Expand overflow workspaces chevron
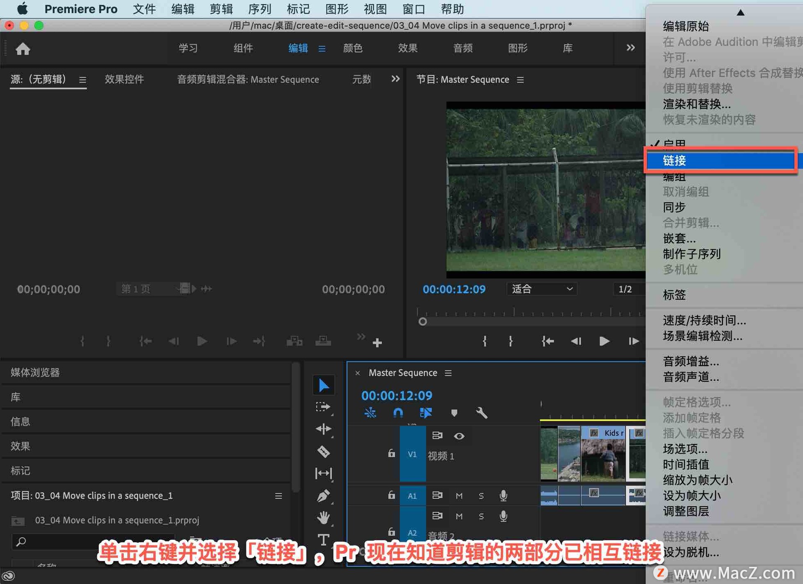The width and height of the screenshot is (803, 584). (630, 48)
